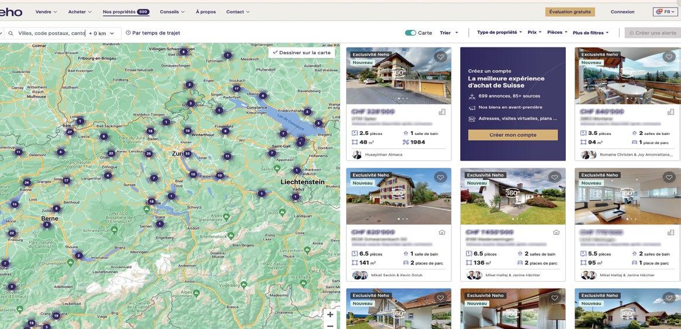Favorite the 141 m² listing with heart icon
681x329 pixels.
[440, 177]
